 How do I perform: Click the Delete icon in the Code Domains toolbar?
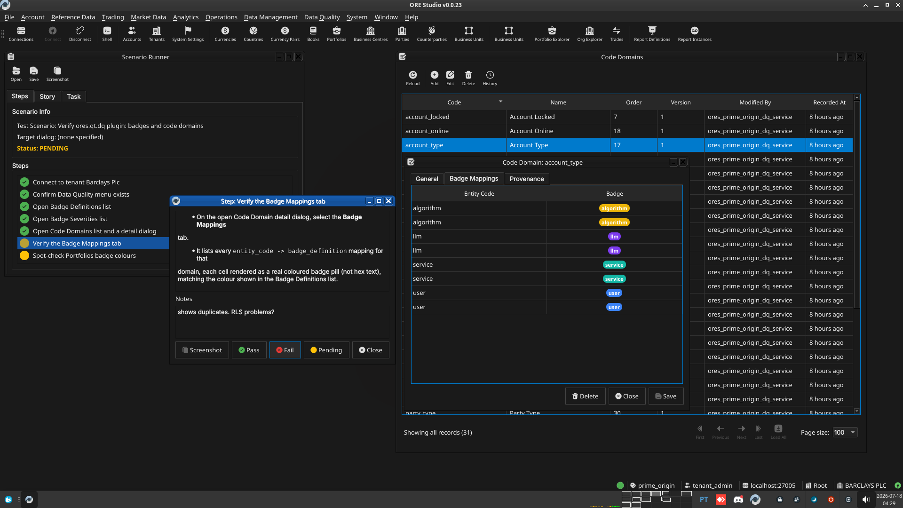[468, 78]
